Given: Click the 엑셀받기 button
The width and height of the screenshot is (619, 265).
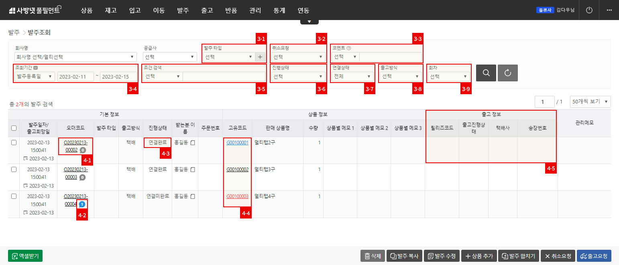Looking at the screenshot, I should click(25, 256).
